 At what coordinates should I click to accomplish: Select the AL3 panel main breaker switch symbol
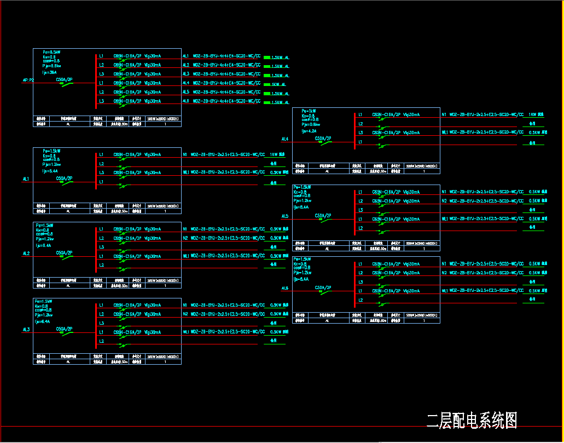click(67, 332)
